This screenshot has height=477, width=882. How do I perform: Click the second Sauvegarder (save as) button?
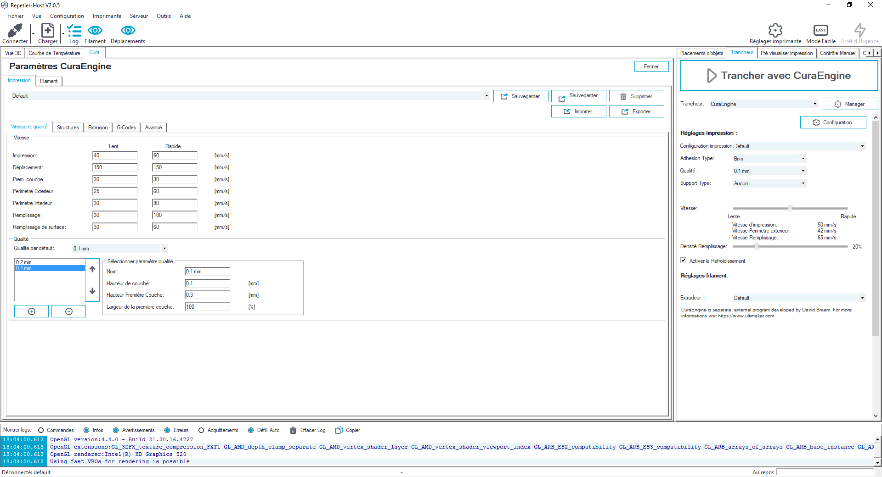point(578,96)
